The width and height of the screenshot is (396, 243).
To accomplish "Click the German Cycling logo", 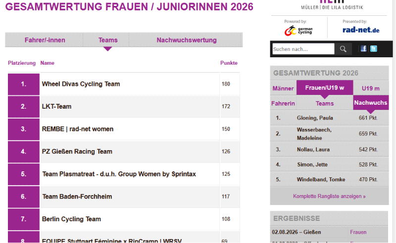I will pyautogui.click(x=298, y=31).
